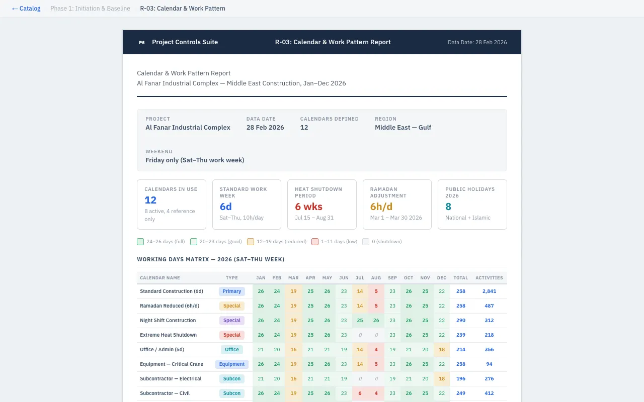
Task: Open the Calendars In Use summary card
Action: 171,205
